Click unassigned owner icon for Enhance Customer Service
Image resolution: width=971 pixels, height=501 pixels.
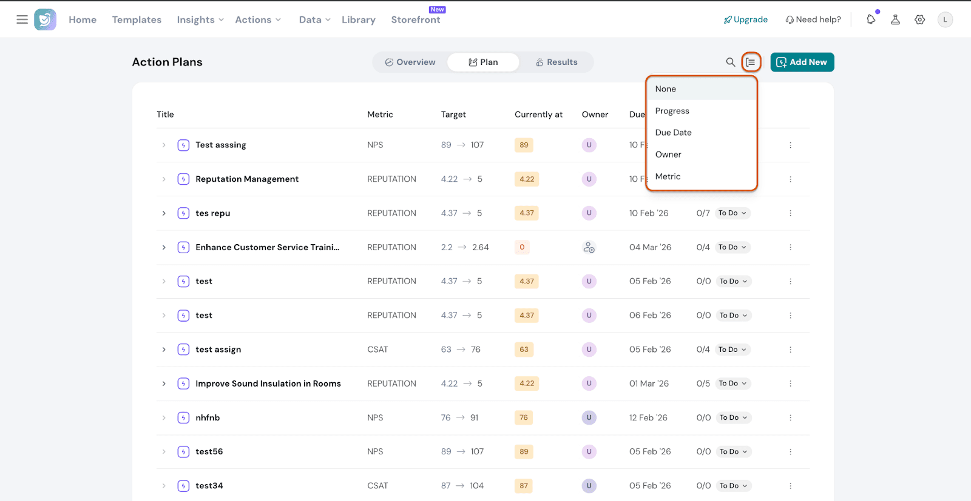point(589,247)
